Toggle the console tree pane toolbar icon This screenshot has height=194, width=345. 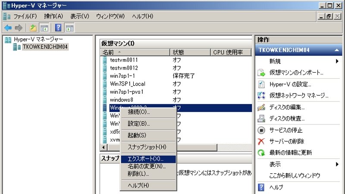(x=44, y=28)
